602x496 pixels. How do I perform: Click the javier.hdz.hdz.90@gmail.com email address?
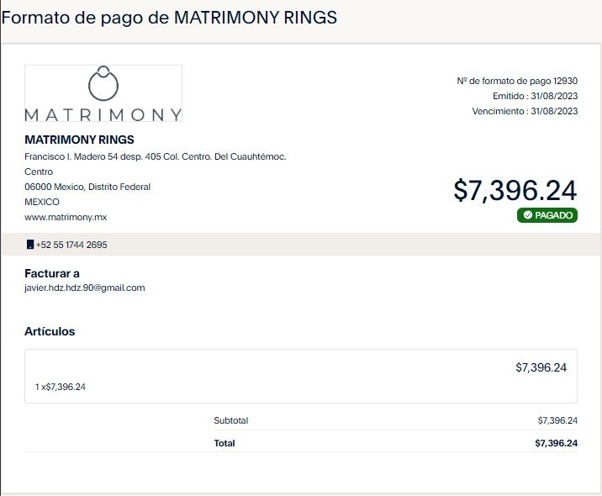coord(85,288)
